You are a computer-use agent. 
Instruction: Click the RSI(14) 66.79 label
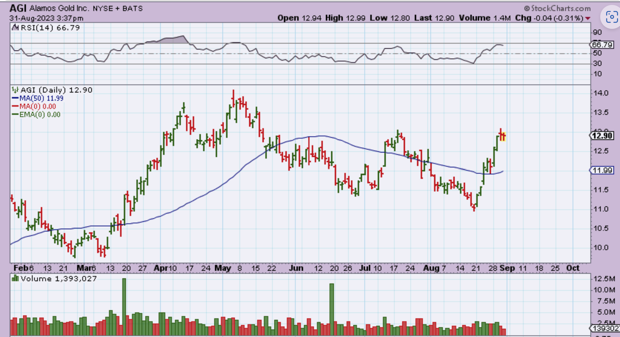pos(50,27)
